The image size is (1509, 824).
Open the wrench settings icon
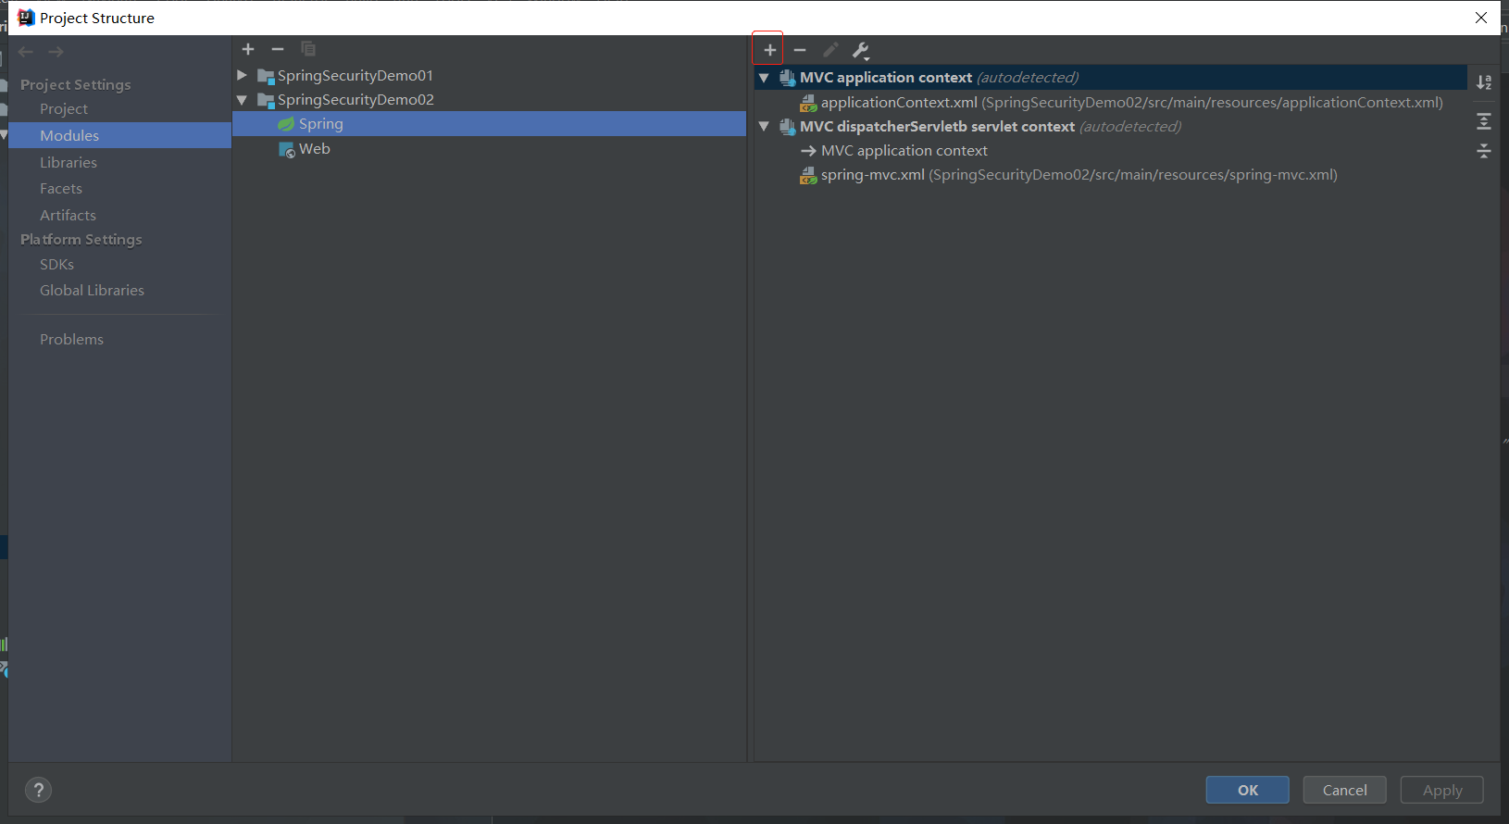(861, 50)
